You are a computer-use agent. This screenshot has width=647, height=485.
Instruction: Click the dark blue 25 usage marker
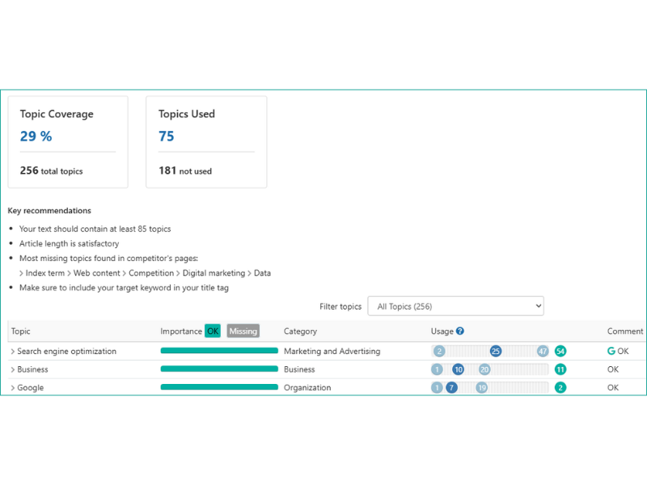[496, 352]
